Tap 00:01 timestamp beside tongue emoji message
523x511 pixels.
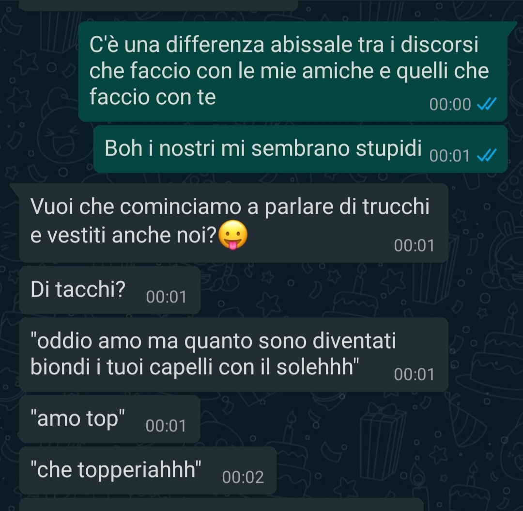414,245
